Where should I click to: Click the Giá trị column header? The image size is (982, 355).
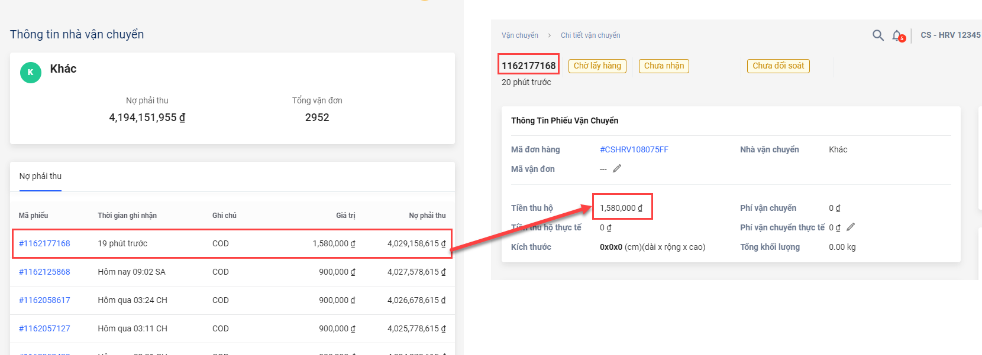pos(345,216)
